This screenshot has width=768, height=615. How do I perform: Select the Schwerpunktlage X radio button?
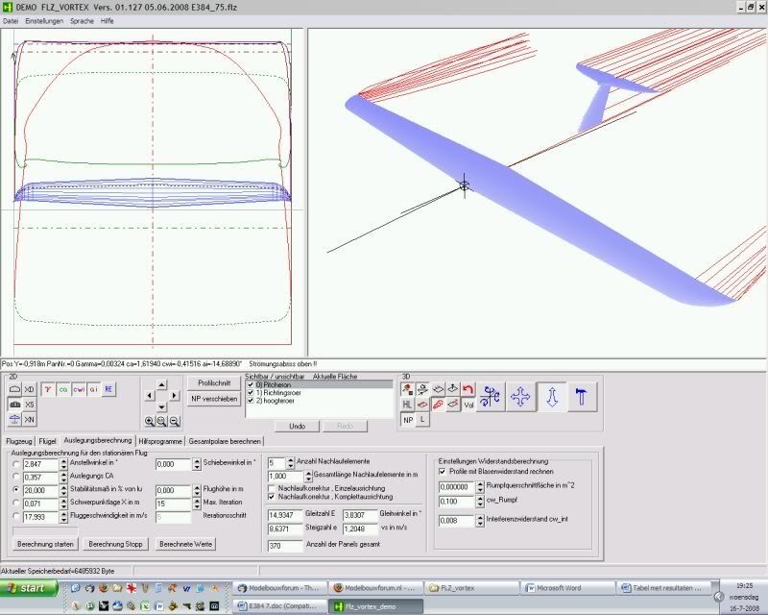tap(16, 504)
